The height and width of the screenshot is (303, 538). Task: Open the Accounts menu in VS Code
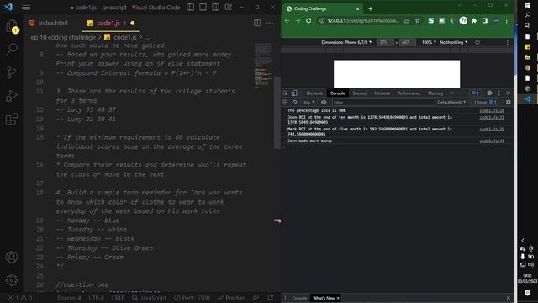(x=12, y=257)
